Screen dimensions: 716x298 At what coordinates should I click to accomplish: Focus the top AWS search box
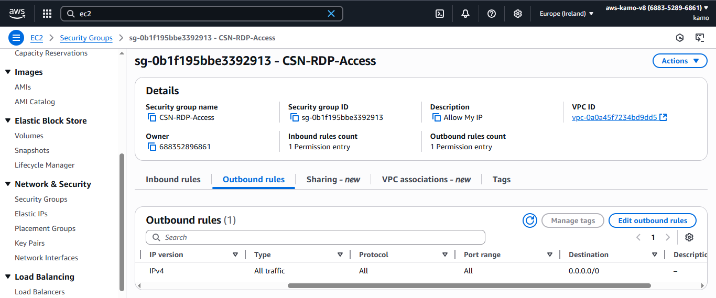coord(202,14)
